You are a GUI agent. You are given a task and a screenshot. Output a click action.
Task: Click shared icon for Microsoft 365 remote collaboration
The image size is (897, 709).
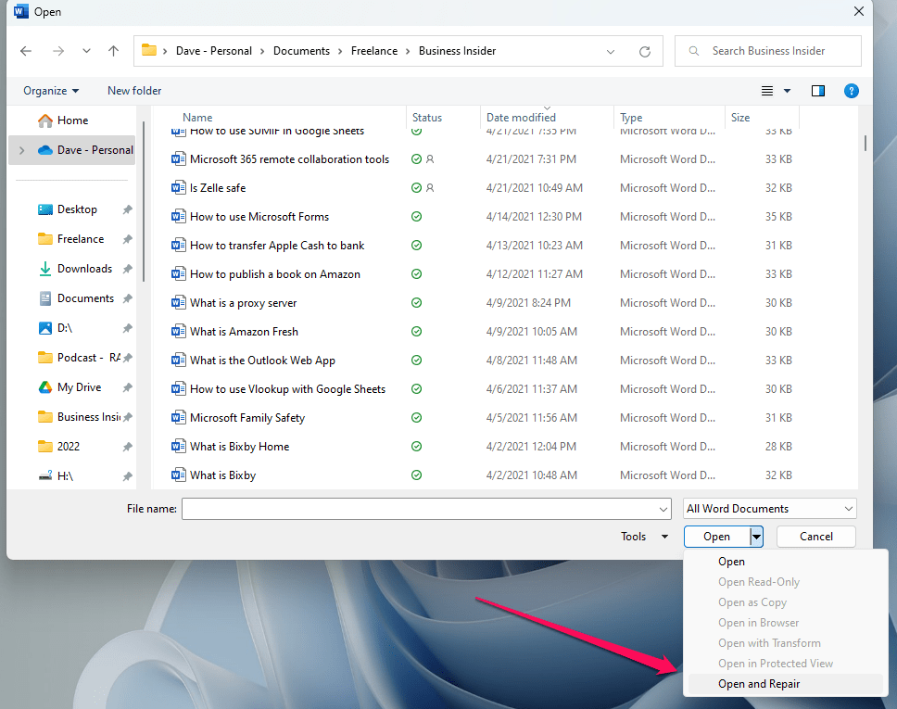tap(430, 159)
